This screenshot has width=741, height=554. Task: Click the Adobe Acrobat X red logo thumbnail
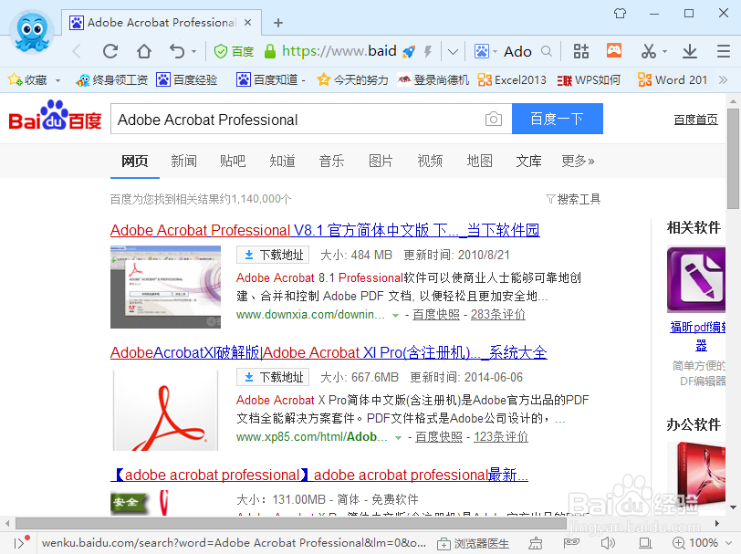pyautogui.click(x=165, y=411)
